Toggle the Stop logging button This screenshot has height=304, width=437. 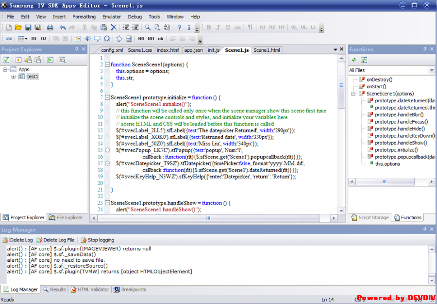pos(98,240)
